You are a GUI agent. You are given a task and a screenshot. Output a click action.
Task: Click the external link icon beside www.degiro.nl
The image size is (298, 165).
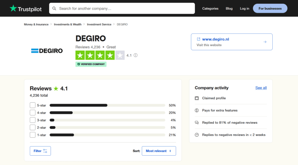pyautogui.click(x=199, y=39)
